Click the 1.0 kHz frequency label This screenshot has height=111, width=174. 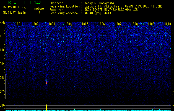click(2, 50)
